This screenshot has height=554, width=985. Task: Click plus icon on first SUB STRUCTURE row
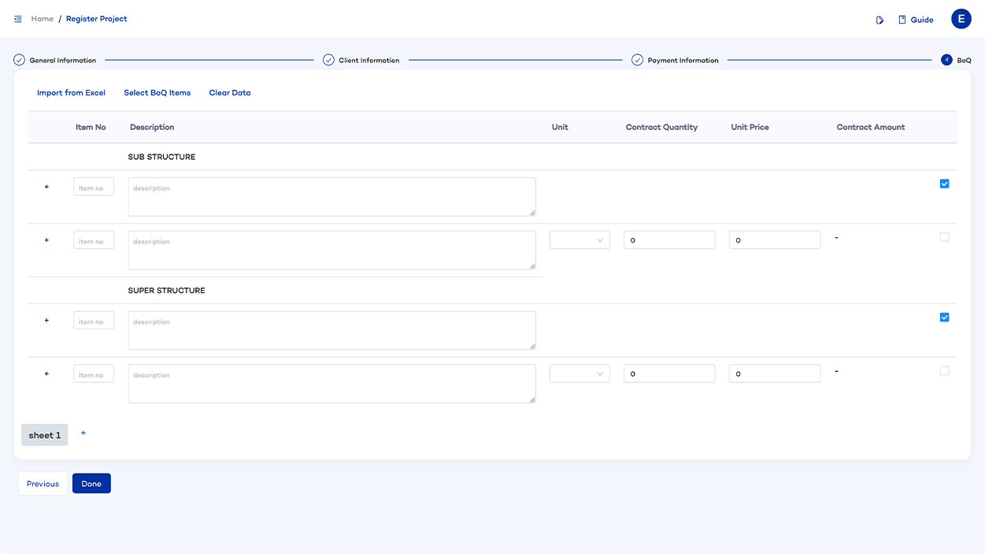tap(46, 187)
